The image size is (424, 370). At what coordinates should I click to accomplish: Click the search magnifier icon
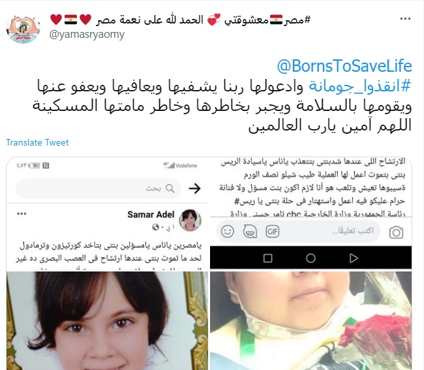point(170,188)
